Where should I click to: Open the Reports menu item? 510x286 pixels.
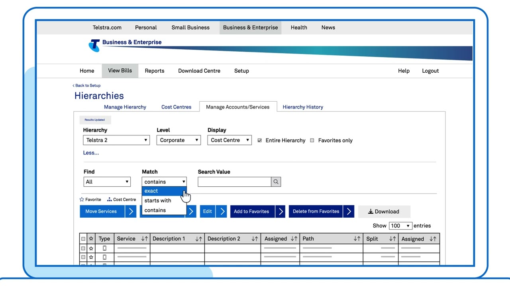point(155,71)
